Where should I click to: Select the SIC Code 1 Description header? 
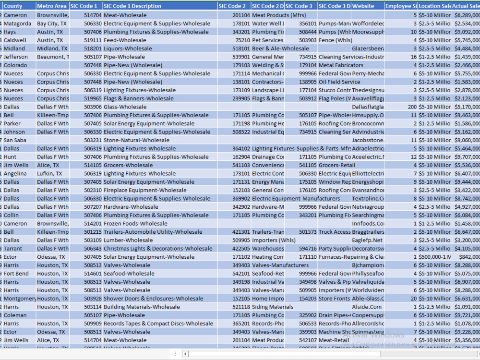[x=160, y=6]
